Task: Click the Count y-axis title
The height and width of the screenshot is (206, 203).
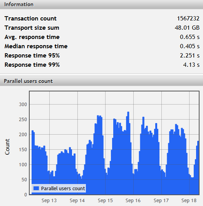Action: point(7,147)
